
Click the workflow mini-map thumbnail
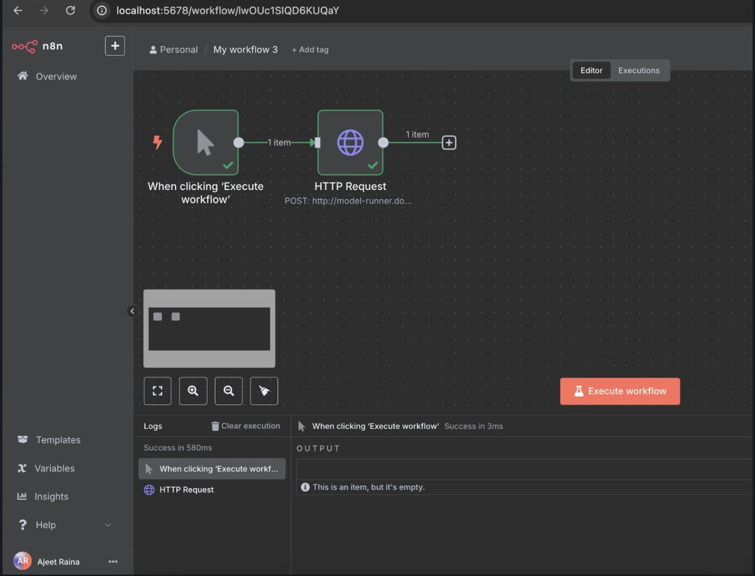[x=209, y=328]
